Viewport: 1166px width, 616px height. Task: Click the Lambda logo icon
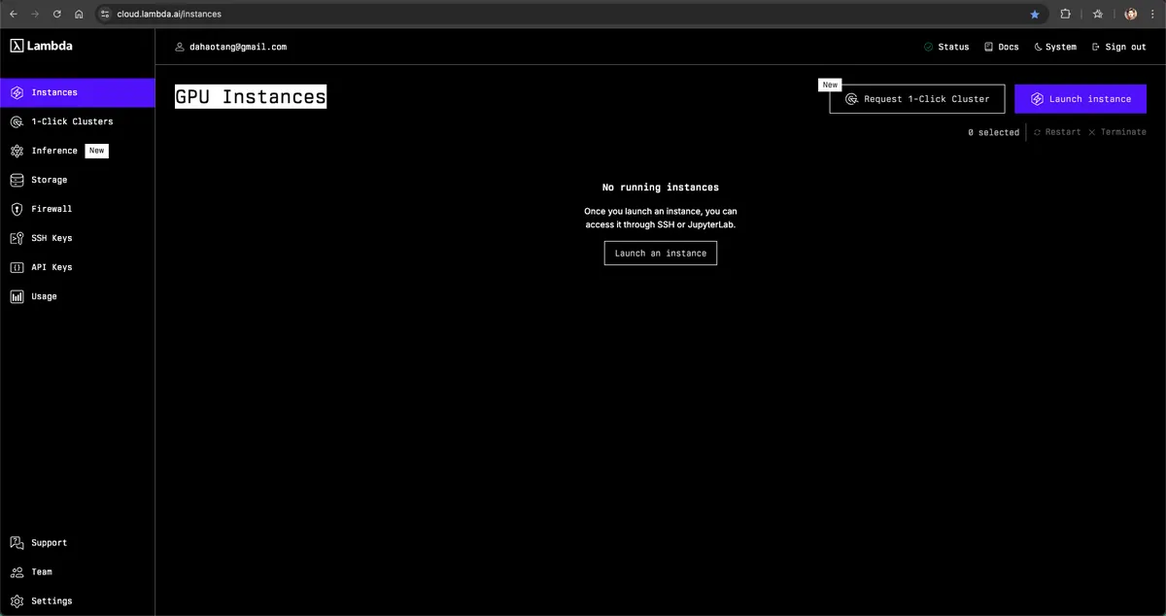[17, 46]
